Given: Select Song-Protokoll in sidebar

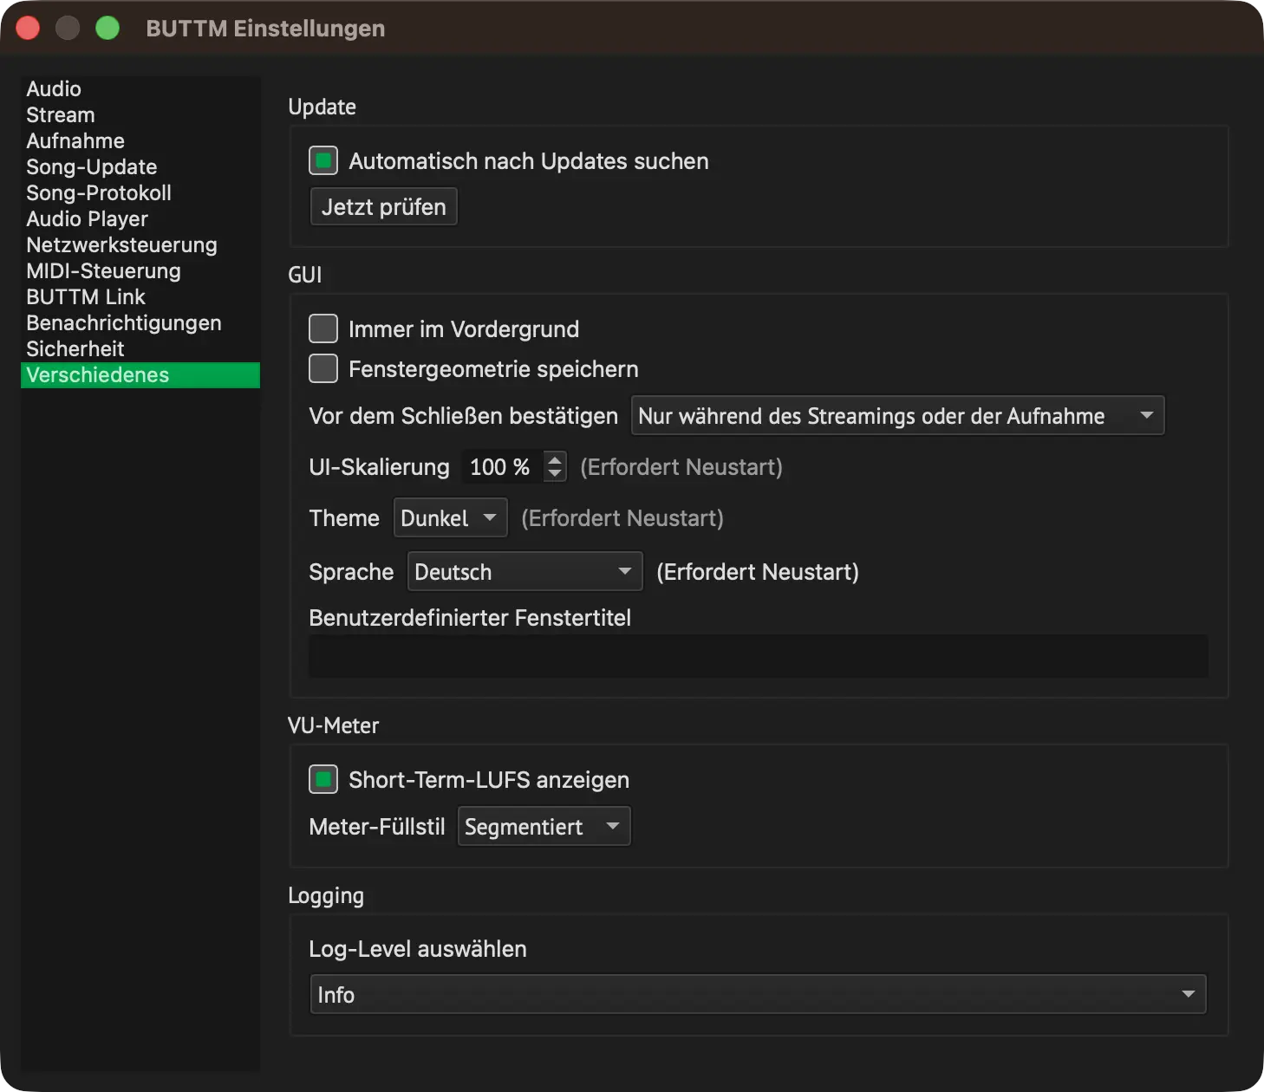Looking at the screenshot, I should coord(140,193).
